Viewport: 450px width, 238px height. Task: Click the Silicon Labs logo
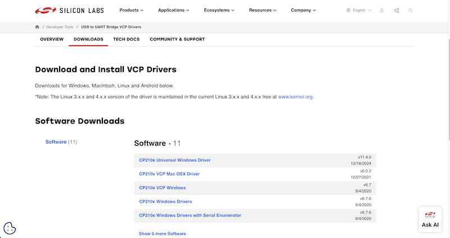[69, 11]
